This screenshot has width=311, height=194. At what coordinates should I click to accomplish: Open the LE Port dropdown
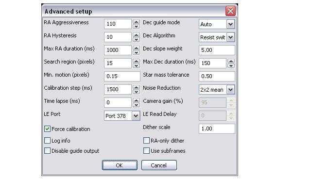136,116
